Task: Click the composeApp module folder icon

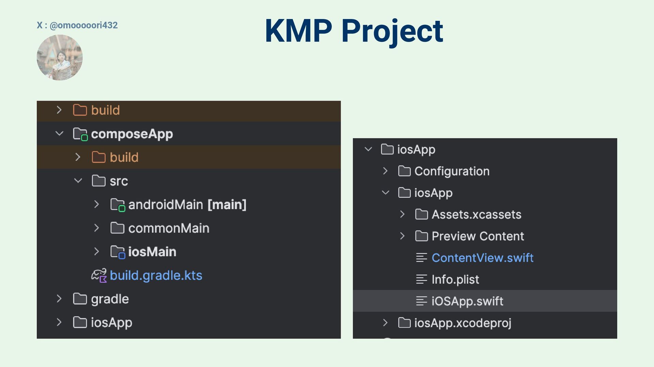Action: click(x=80, y=134)
